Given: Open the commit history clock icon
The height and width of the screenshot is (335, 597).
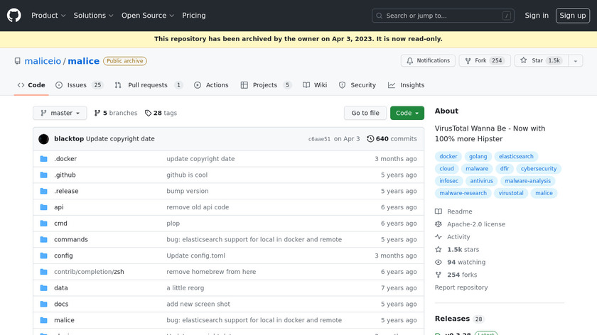Looking at the screenshot, I should click(x=370, y=139).
